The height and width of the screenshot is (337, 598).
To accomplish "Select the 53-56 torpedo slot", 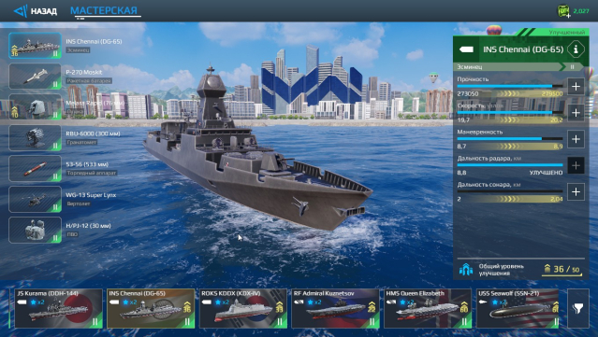I will coord(35,168).
